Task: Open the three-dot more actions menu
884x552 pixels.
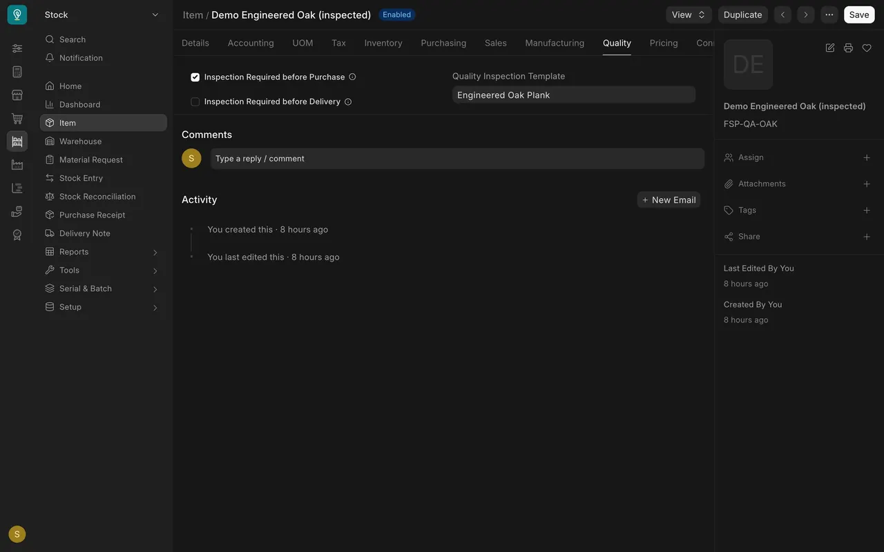Action: (829, 14)
